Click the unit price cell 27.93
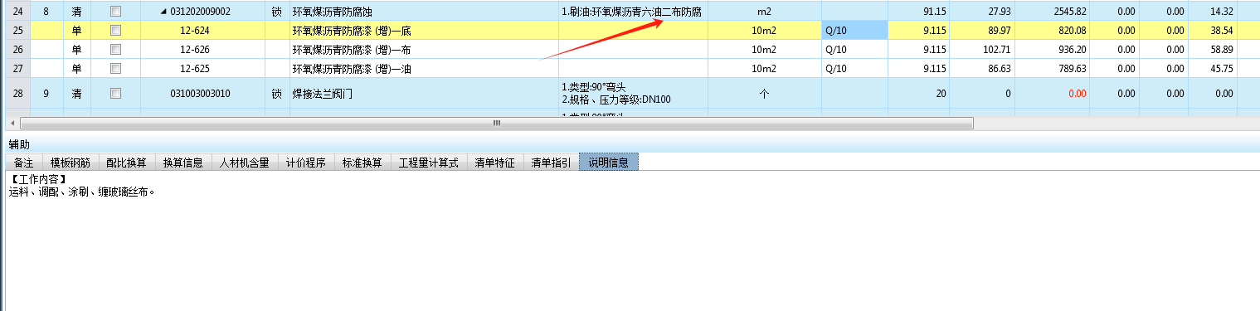 tap(982, 12)
